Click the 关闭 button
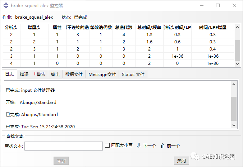Screen dimensions: 243x167 (182, 161)
